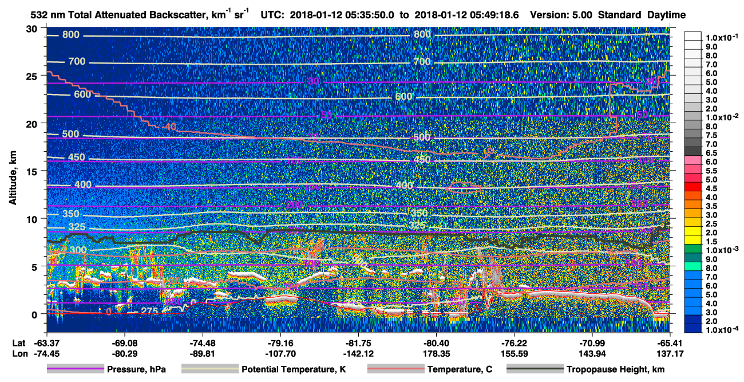This screenshot has width=744, height=382.
Task: Click the 'Altitude, km' axis label
Action: (13, 179)
